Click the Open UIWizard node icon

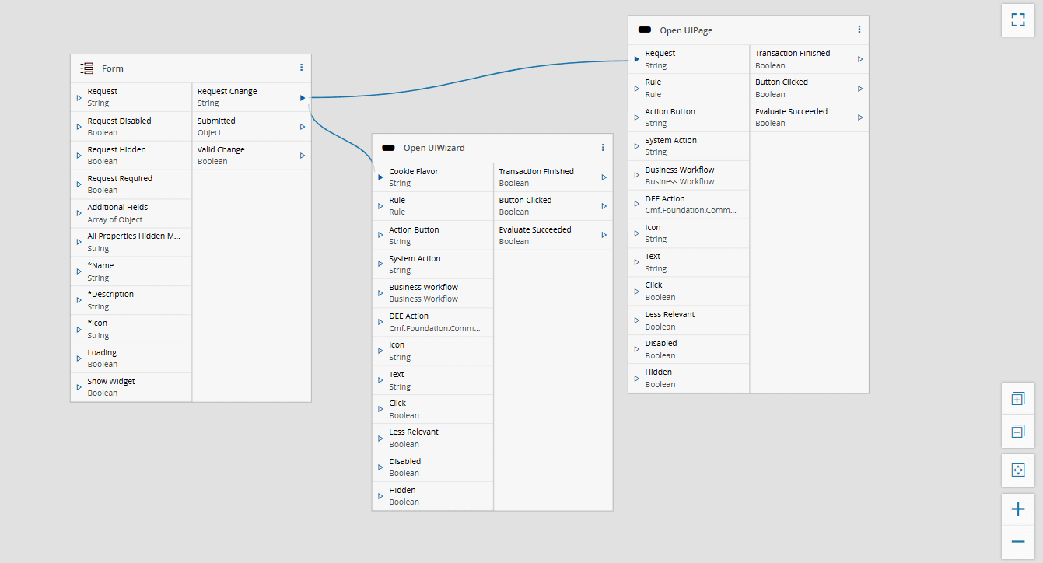(388, 148)
